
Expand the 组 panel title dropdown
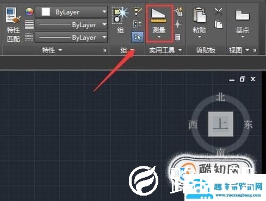click(132, 49)
